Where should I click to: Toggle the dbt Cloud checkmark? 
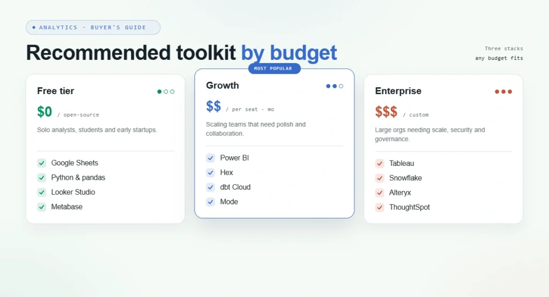pyautogui.click(x=210, y=187)
